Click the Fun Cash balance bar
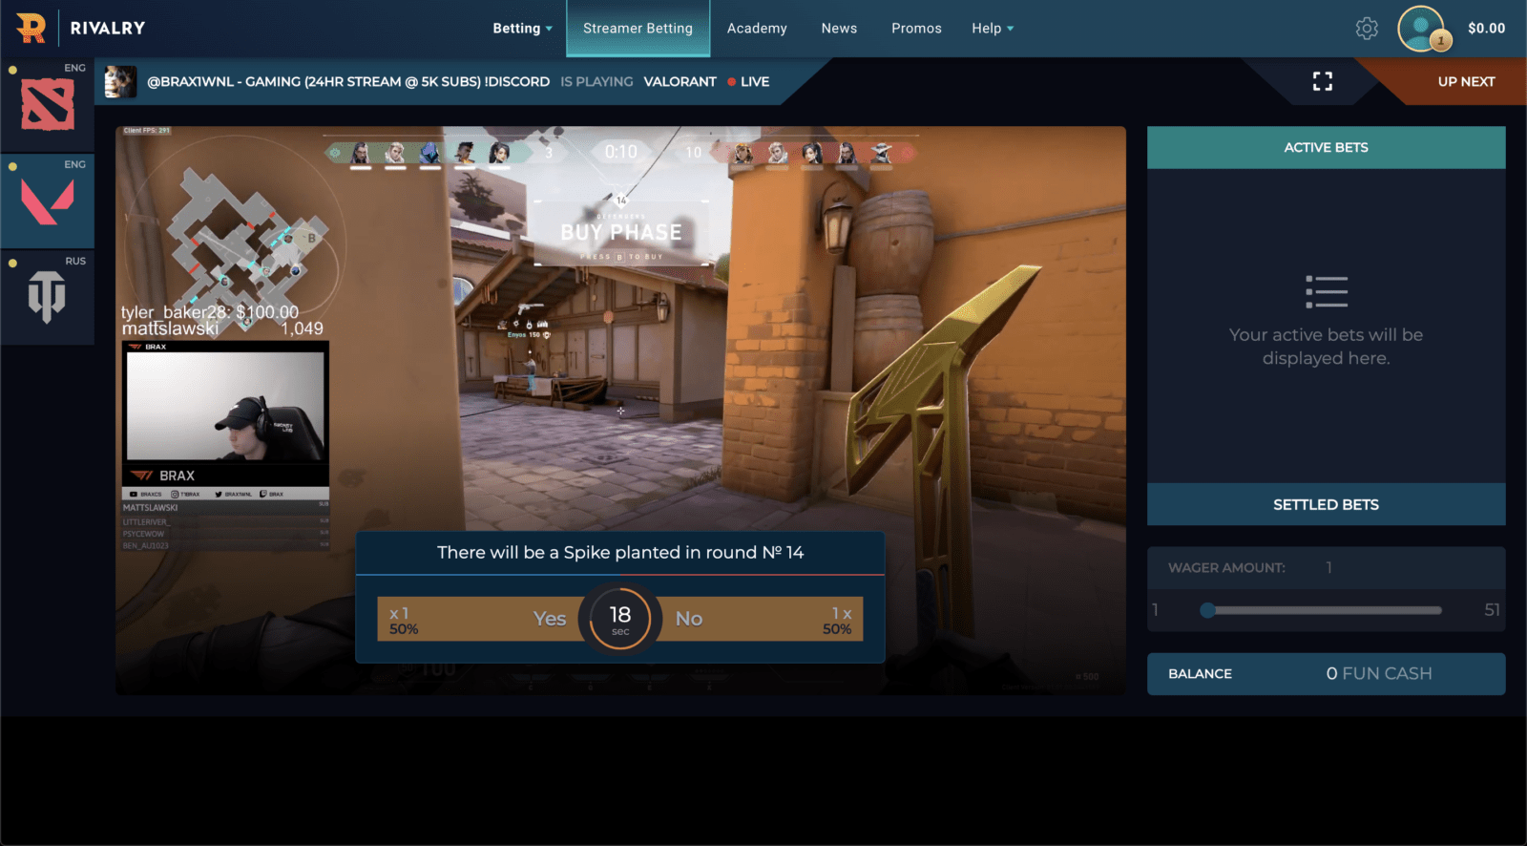The height and width of the screenshot is (846, 1527). click(1326, 673)
